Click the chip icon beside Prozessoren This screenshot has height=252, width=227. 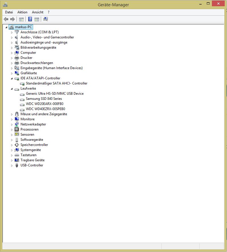tap(17, 129)
